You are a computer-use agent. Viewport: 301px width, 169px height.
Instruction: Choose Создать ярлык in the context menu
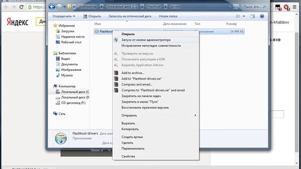156,137
